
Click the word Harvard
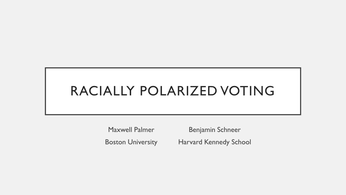[x=190, y=142]
